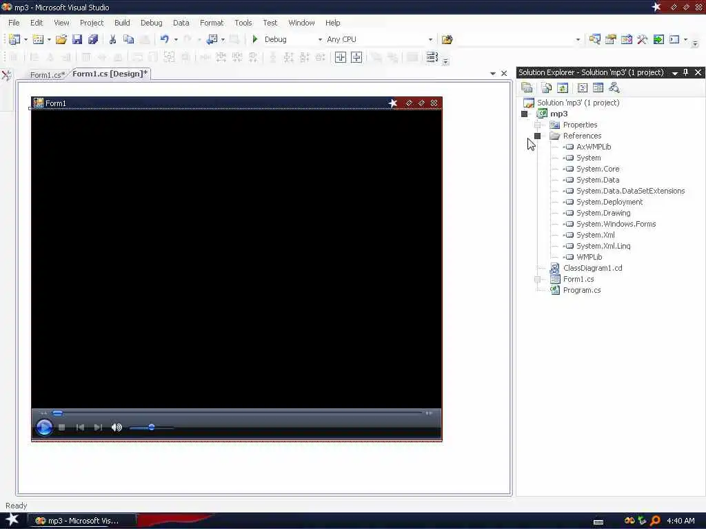The width and height of the screenshot is (706, 529).
Task: Open the File menu
Action: (14, 23)
